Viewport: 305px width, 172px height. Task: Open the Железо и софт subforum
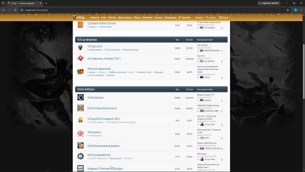[145, 72]
